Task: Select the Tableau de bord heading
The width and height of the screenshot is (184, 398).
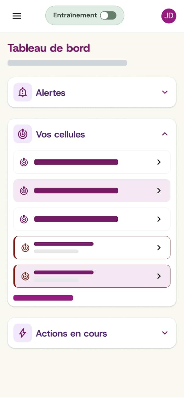Action: [x=49, y=48]
